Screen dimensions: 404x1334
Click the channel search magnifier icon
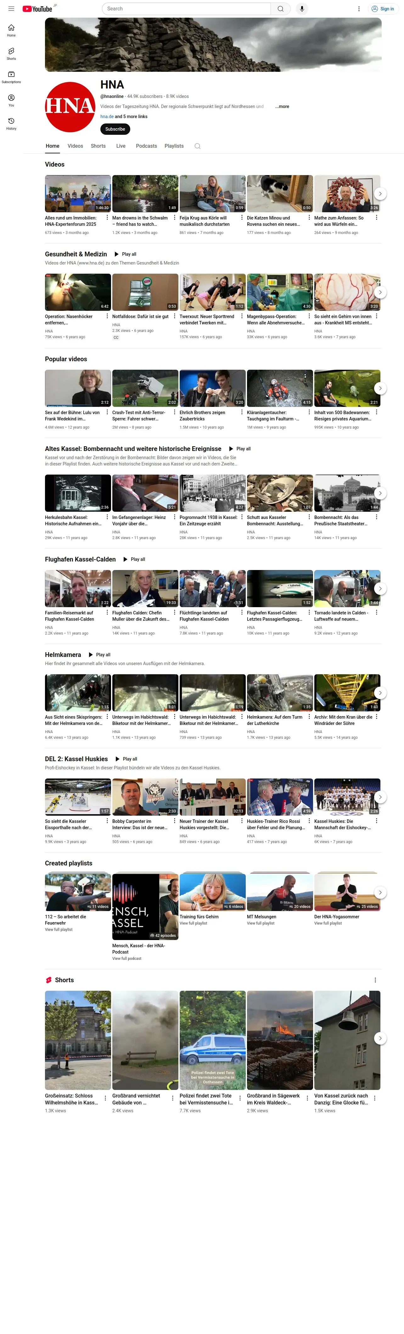pos(198,146)
